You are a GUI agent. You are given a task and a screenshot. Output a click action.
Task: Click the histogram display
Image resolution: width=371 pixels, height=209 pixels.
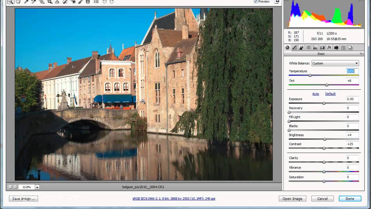pos(324,14)
